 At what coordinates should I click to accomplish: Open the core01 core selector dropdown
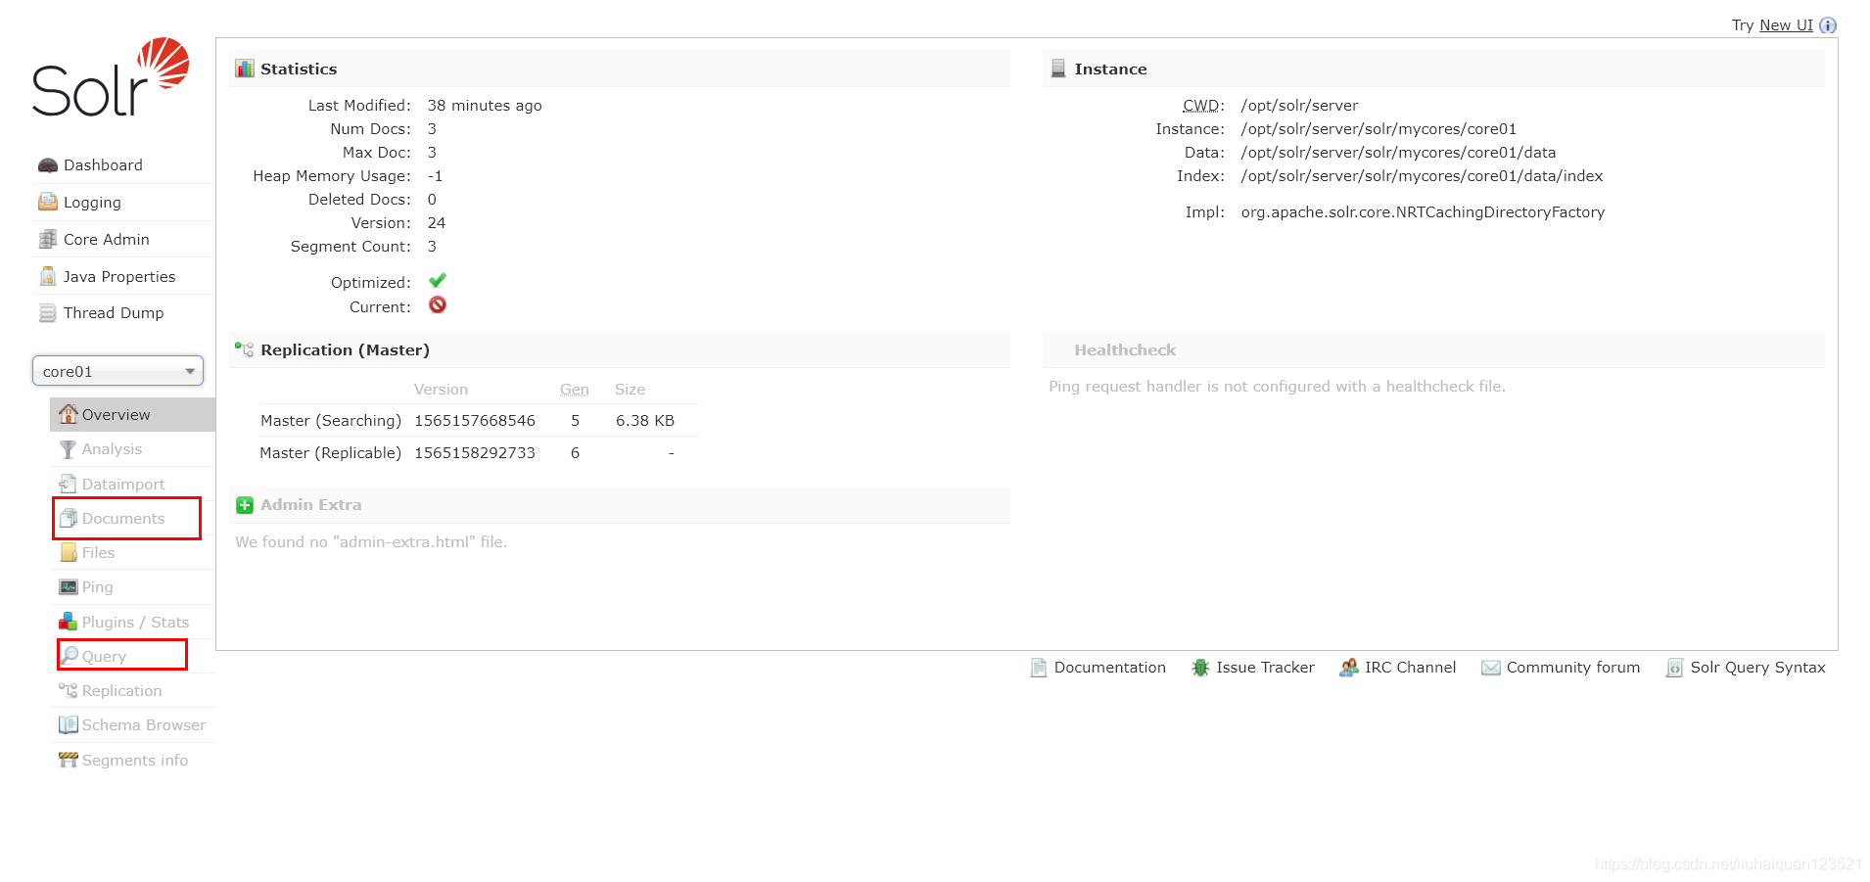[117, 371]
